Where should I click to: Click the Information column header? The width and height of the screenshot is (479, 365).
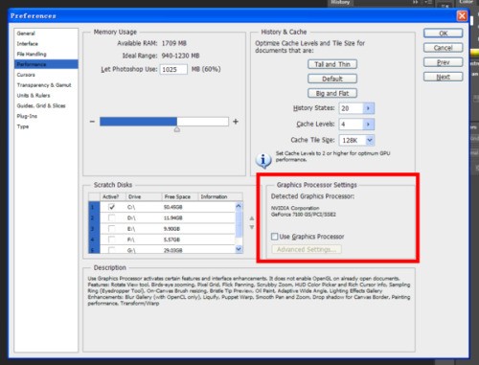220,196
